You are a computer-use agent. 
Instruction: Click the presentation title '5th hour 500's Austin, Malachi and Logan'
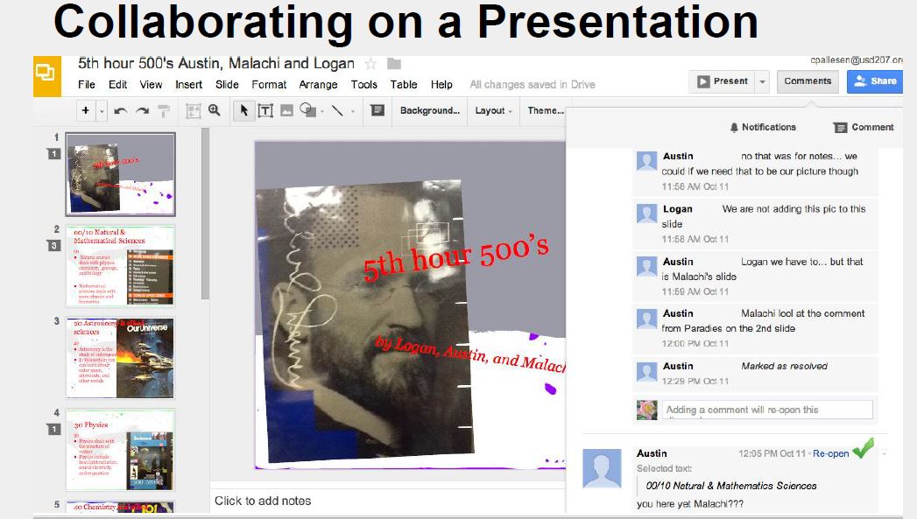coord(216,63)
